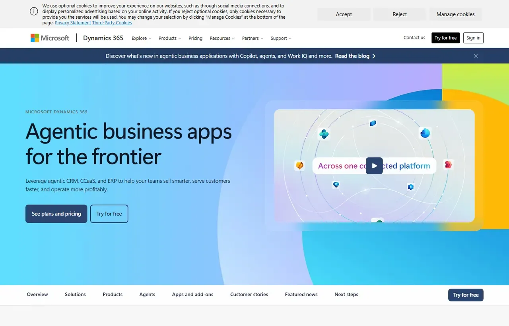Click See plans and pricing button

point(56,214)
